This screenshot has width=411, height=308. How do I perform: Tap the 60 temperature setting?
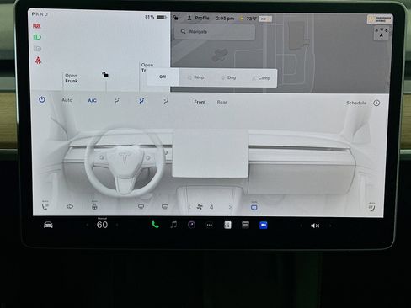(102, 225)
